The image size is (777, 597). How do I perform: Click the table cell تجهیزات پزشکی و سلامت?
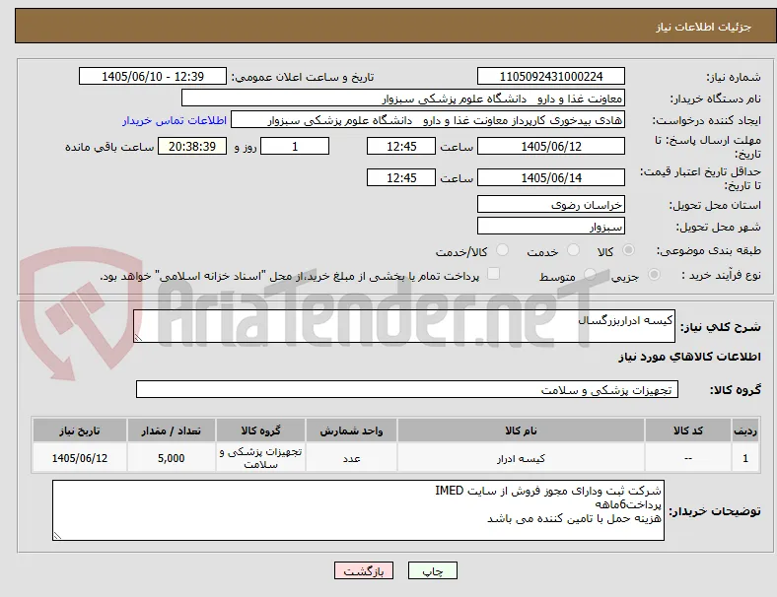tap(260, 458)
